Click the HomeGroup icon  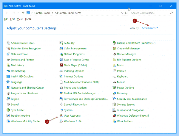point(8,71)
